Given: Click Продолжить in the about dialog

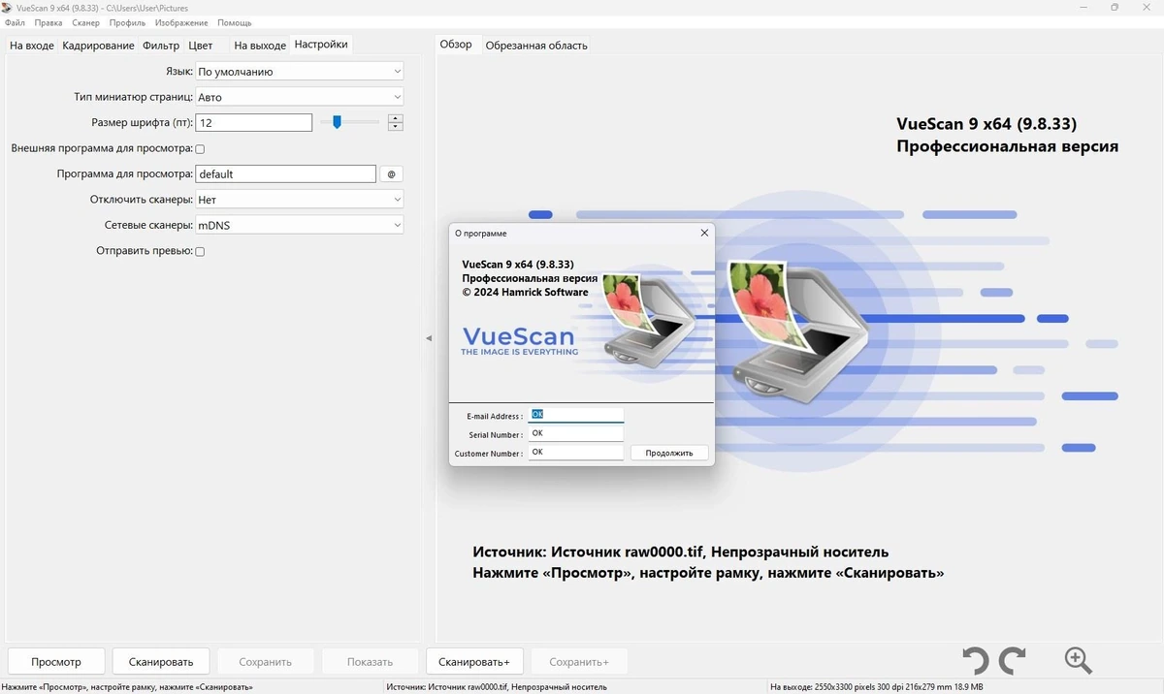Looking at the screenshot, I should [669, 453].
